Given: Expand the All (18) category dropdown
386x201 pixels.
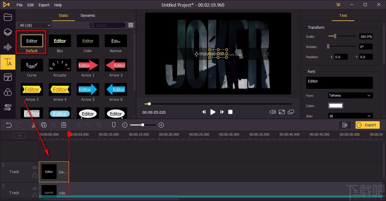Looking at the screenshot, I should [35, 25].
